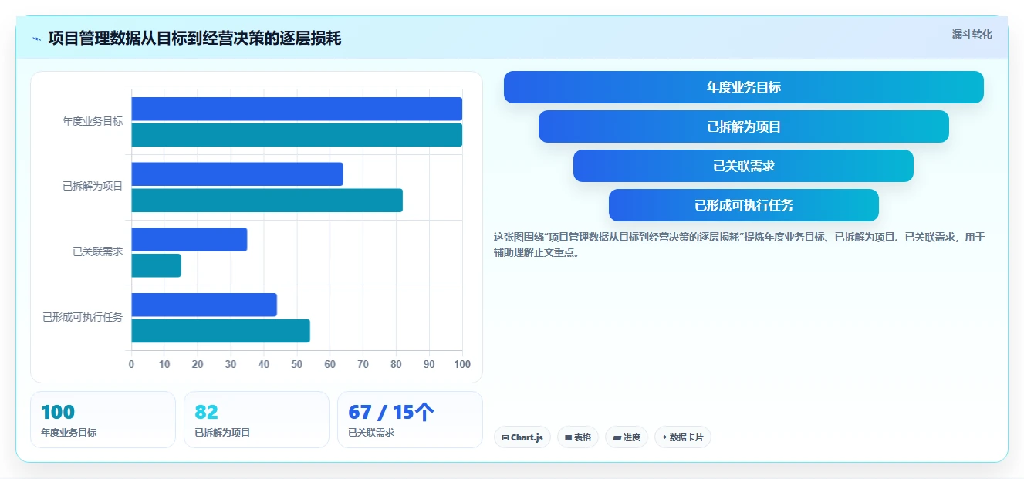Open the stat card showing 100
1024x479 pixels.
click(x=103, y=420)
